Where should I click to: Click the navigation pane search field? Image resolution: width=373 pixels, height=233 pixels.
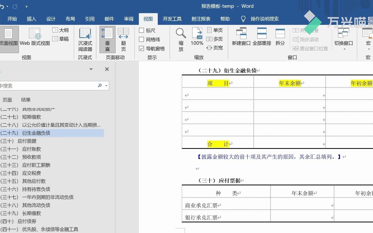(48, 86)
